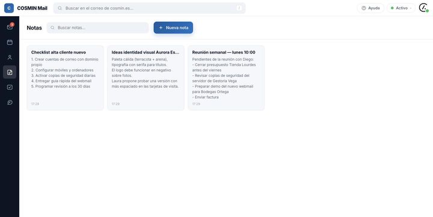Open the contacts sidebar icon
The width and height of the screenshot is (433, 217).
(x=10, y=57)
